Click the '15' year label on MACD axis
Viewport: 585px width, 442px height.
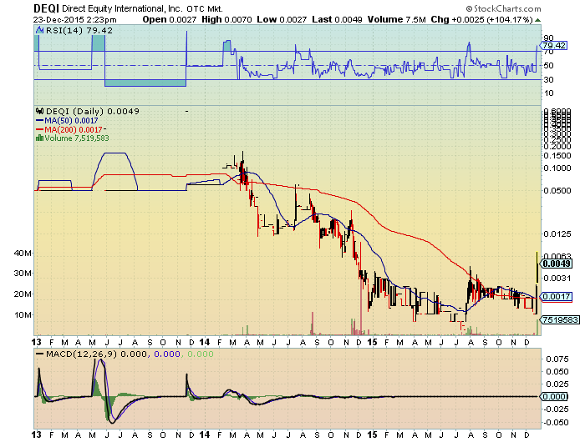(x=372, y=434)
